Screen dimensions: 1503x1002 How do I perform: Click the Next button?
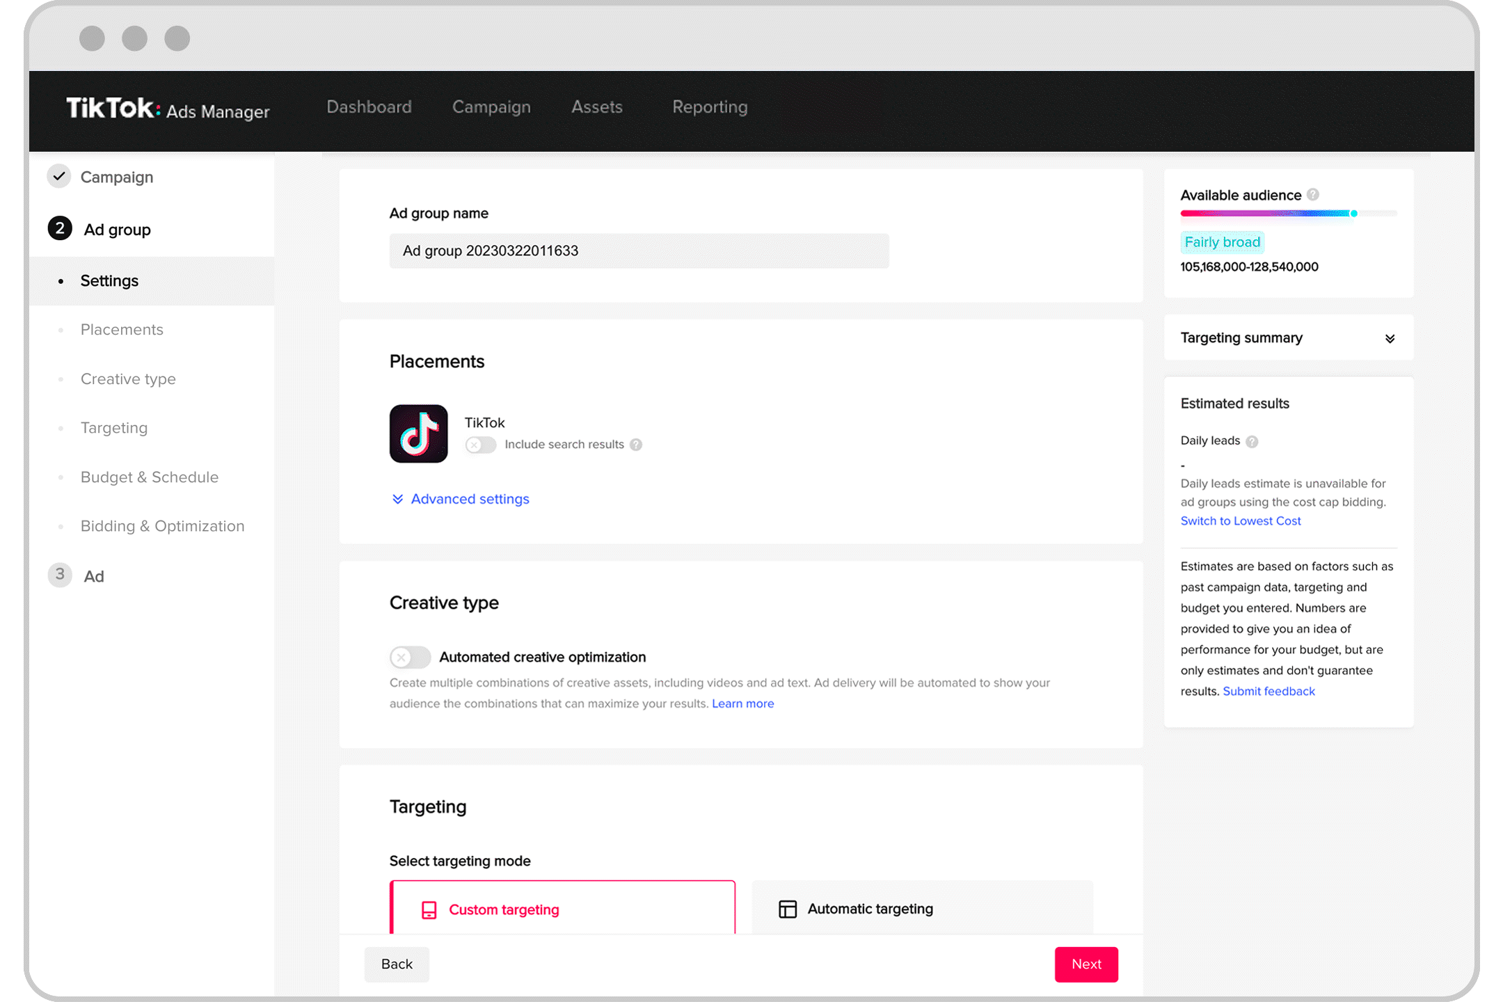pyautogui.click(x=1086, y=964)
